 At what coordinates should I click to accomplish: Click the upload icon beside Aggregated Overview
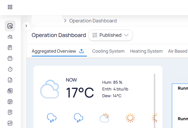tap(82, 51)
